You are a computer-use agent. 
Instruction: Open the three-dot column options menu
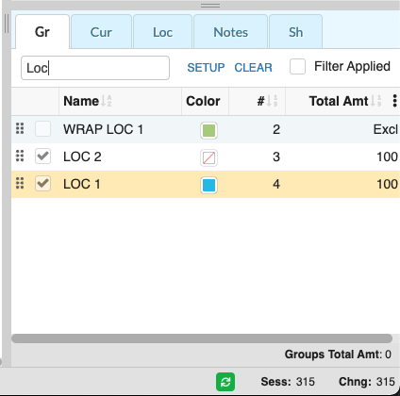click(394, 101)
